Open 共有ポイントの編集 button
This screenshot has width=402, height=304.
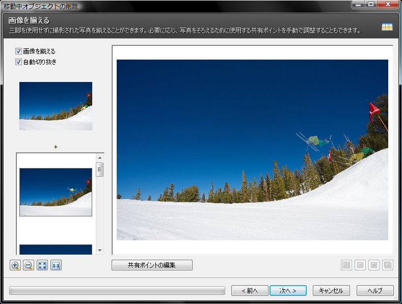click(x=152, y=265)
